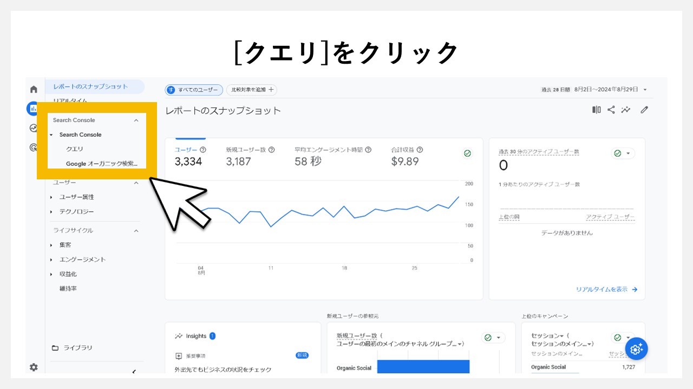The width and height of the screenshot is (693, 389).
Task: Edit the report with the pencil icon
Action: click(x=644, y=110)
